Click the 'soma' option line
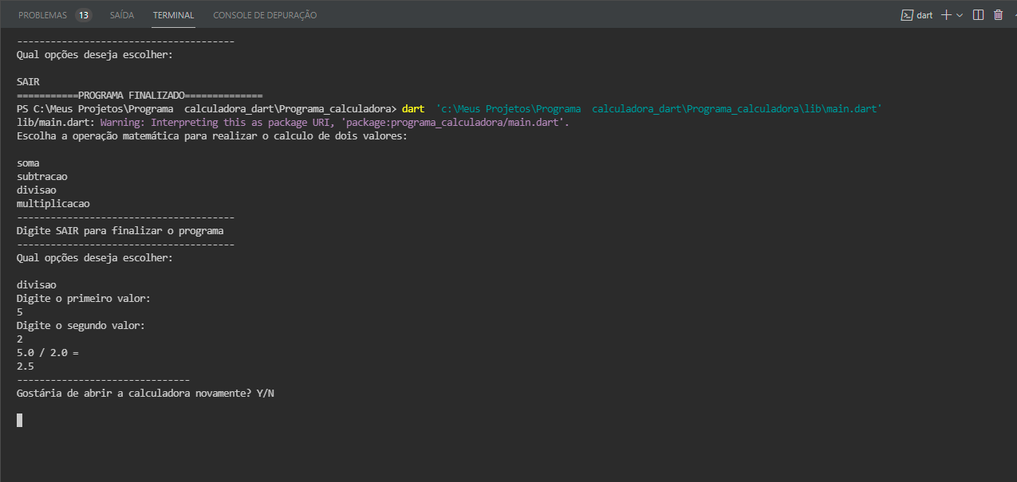1017x482 pixels. tap(28, 163)
